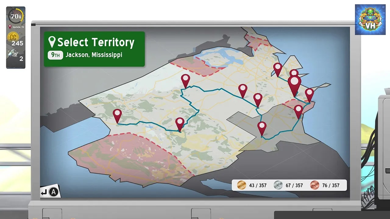Viewport: 390px width, 219px height.
Task: Click the 67 / 357 silver count
Action: coord(294,185)
